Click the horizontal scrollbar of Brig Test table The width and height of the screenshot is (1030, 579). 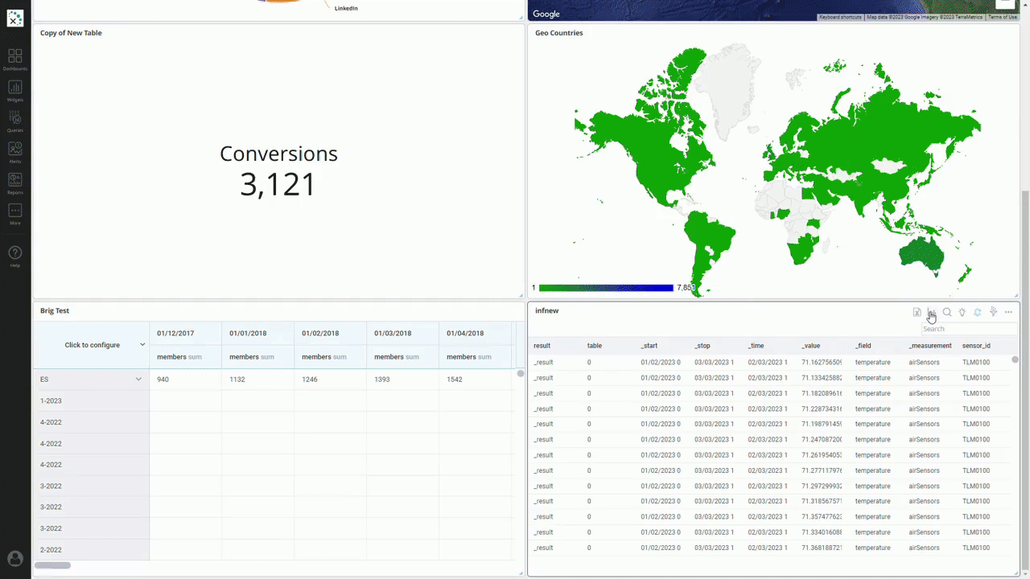click(x=52, y=565)
